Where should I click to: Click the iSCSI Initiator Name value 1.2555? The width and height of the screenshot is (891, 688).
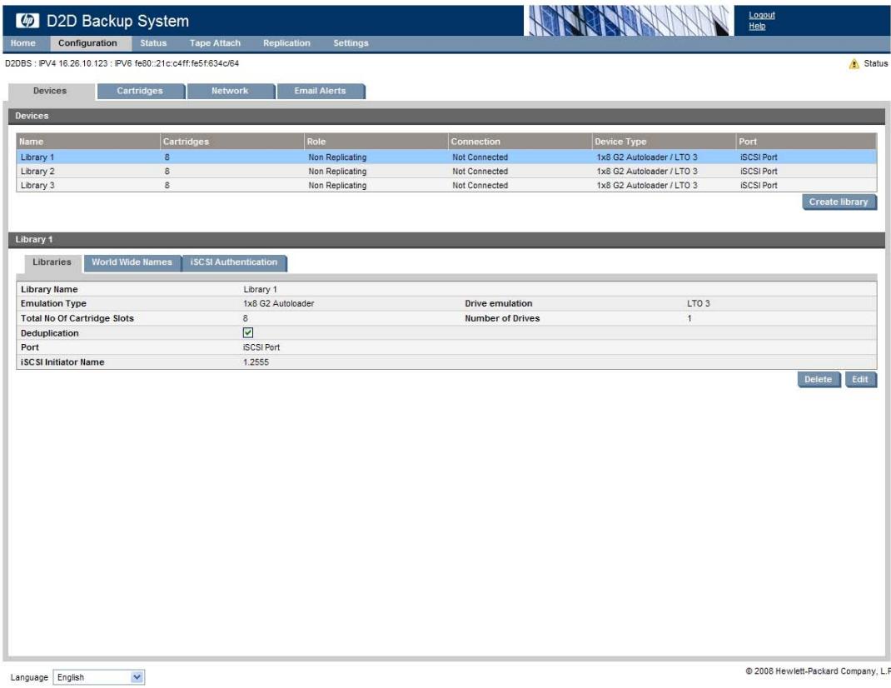point(256,362)
